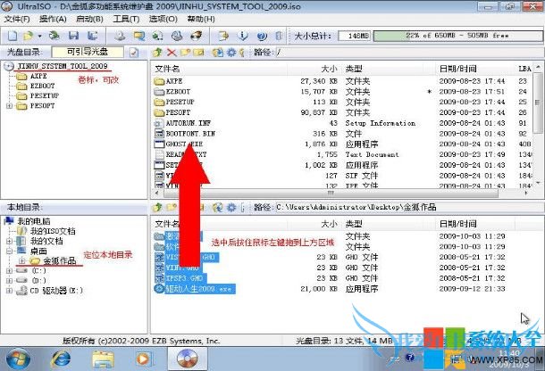The image size is (545, 371).
Task: Click the Open CD/DVD green arrow icon
Action: click(54, 36)
